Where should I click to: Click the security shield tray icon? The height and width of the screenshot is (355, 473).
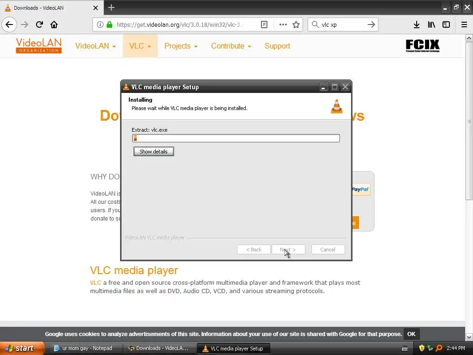point(422,348)
